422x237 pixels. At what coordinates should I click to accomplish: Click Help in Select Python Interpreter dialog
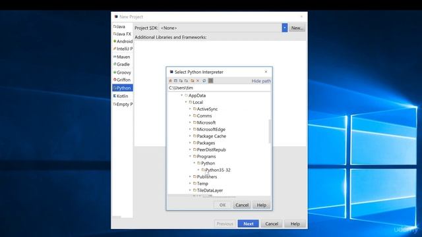click(x=261, y=205)
